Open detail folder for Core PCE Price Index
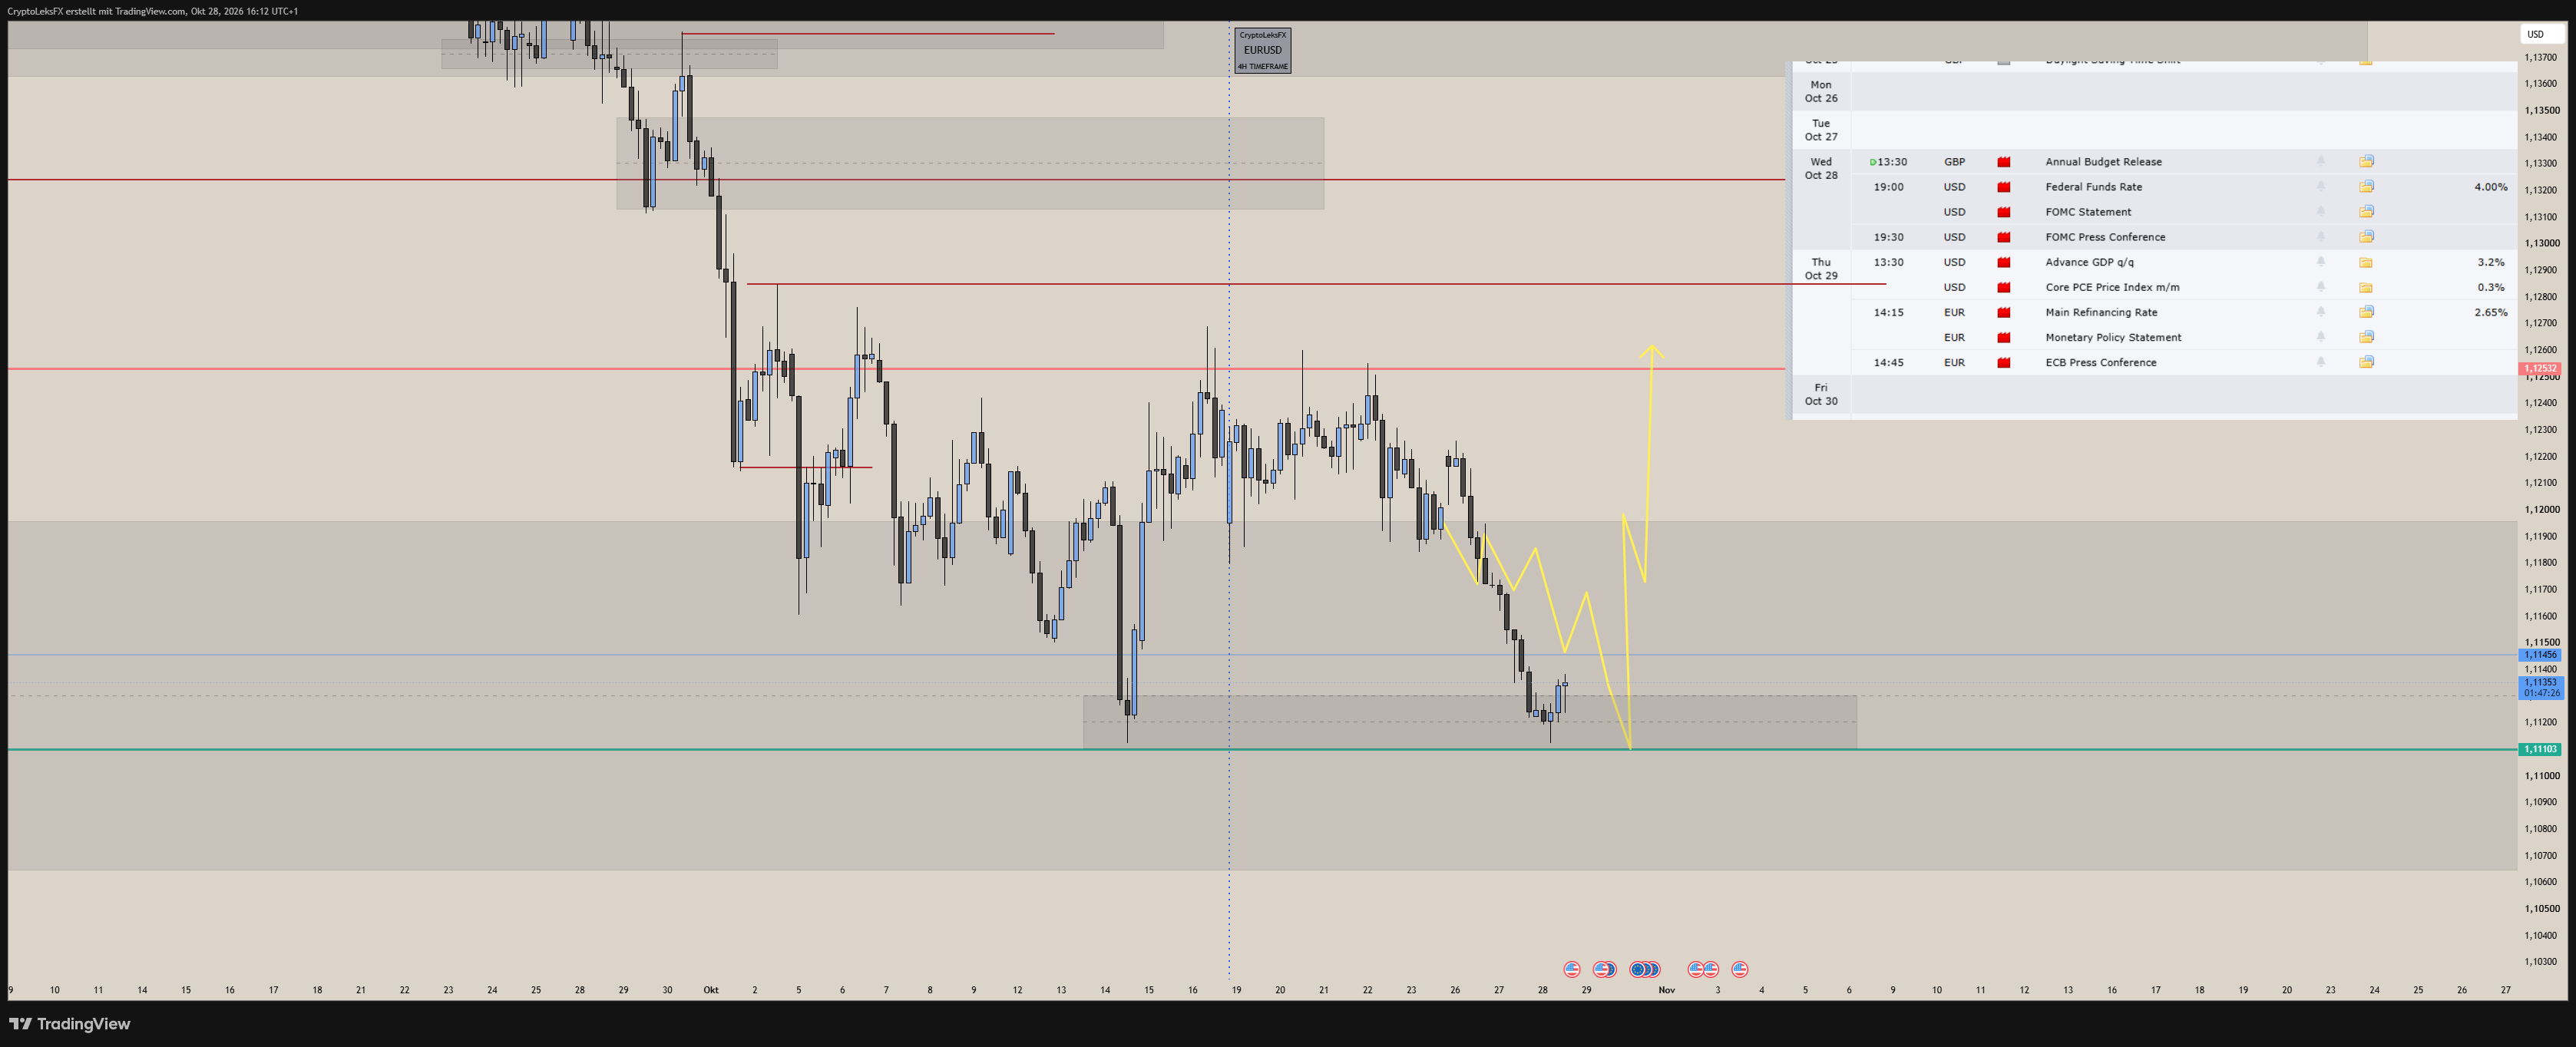Image resolution: width=2576 pixels, height=1047 pixels. tap(2366, 287)
